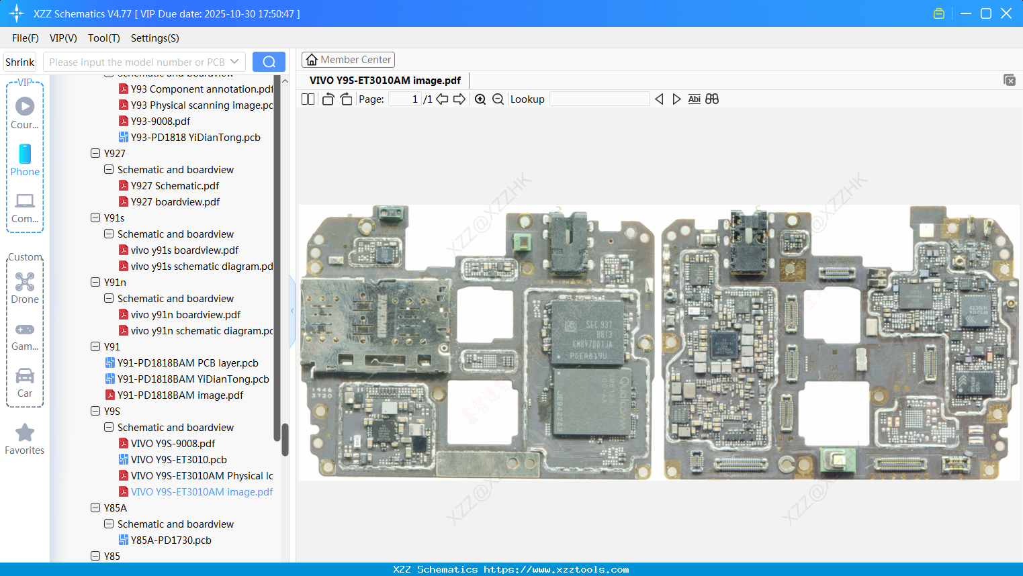Open Y91-PD1818BAM PCB layer.pcb
The width and height of the screenshot is (1023, 576).
[x=182, y=363]
